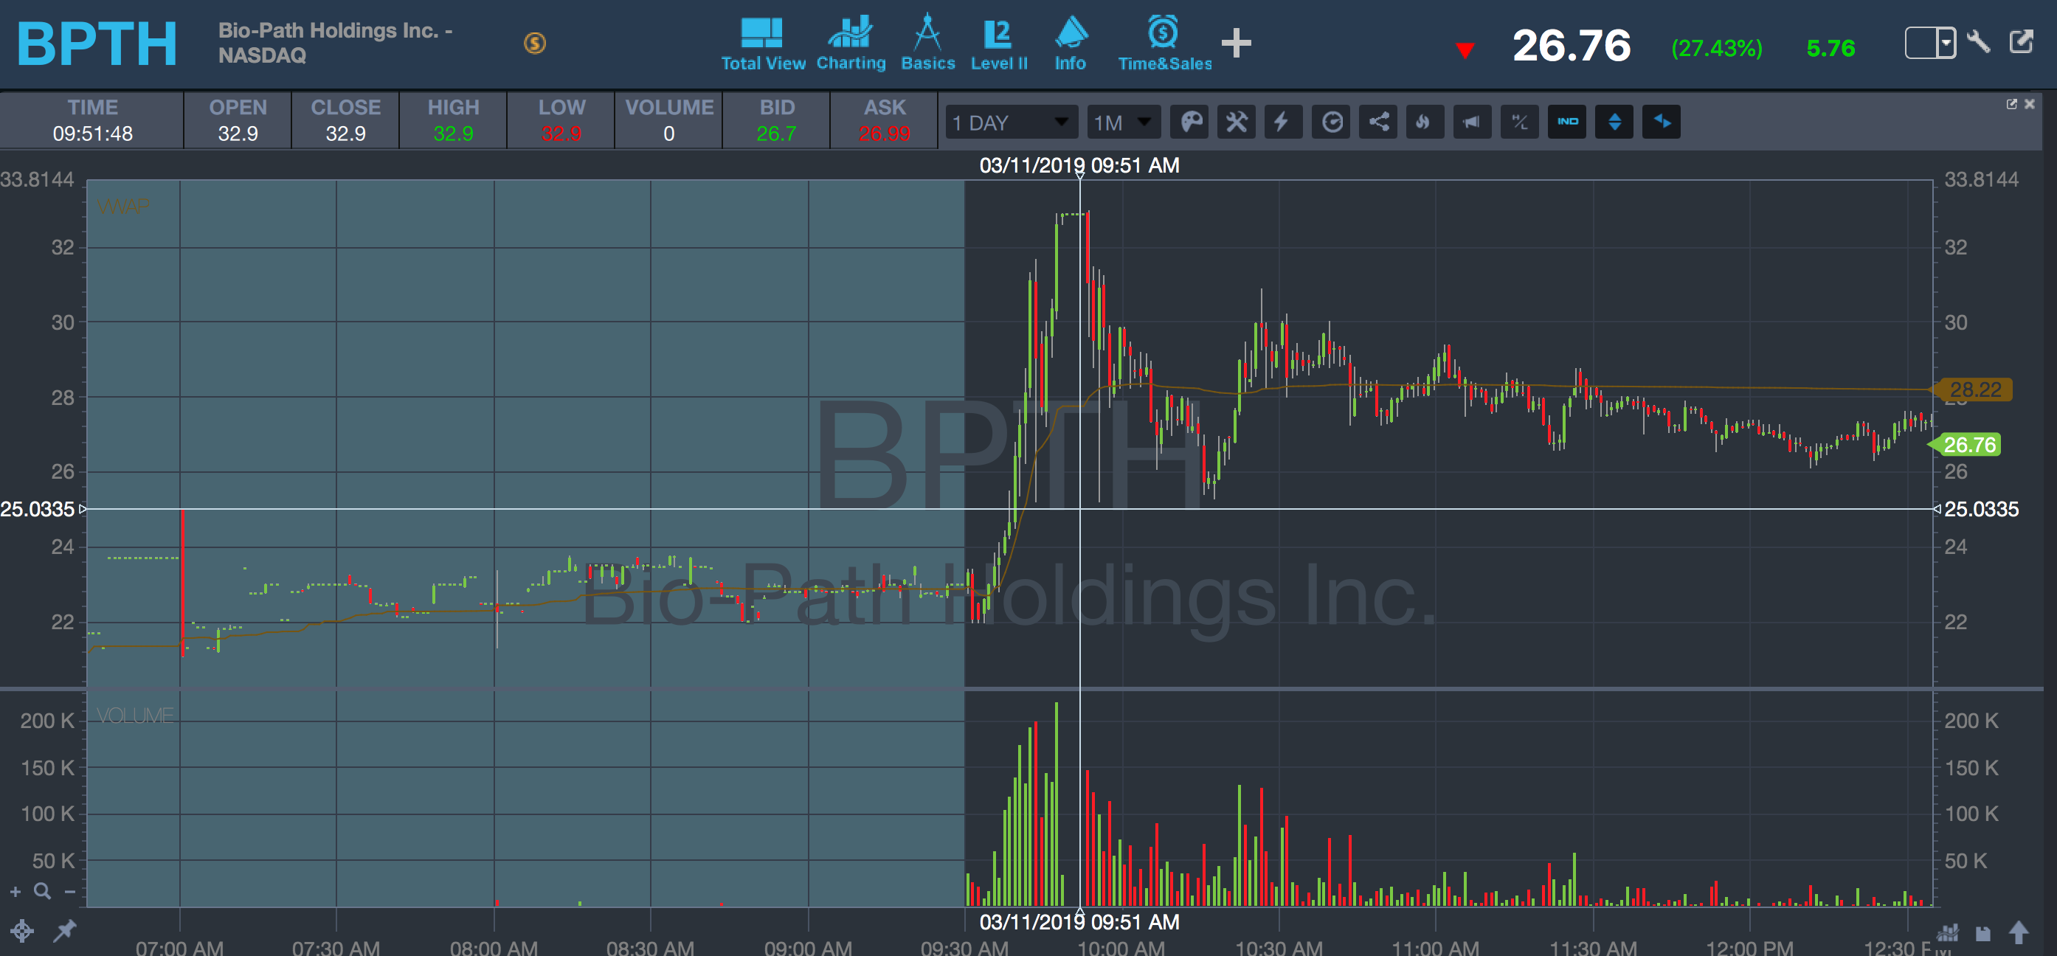Click the flame icon in chart toolbar
2057x956 pixels.
[1424, 122]
